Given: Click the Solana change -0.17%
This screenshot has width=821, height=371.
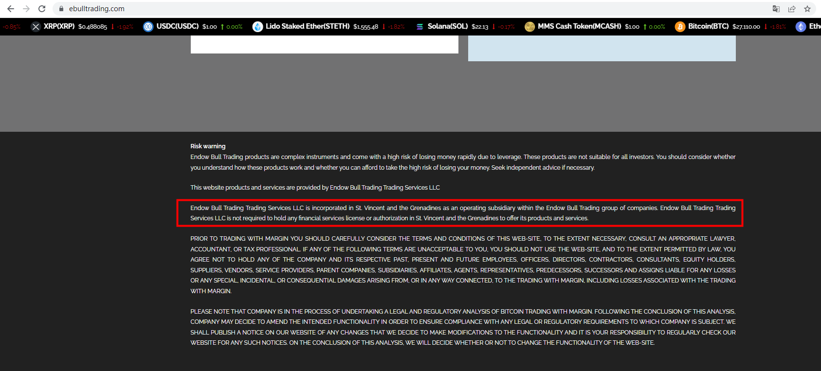Looking at the screenshot, I should coord(504,27).
